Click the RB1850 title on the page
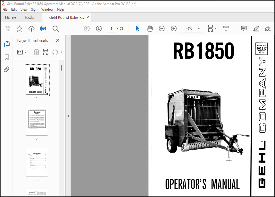 coord(203,51)
